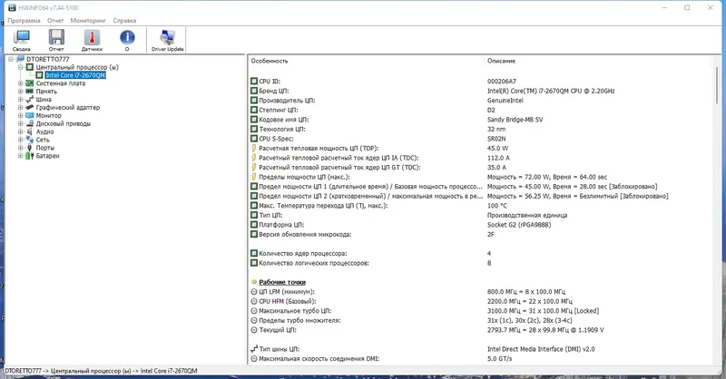Viewport: 726px width, 379px height.
Task: Click the details panel vertical scrollbar
Action: [x=717, y=210]
